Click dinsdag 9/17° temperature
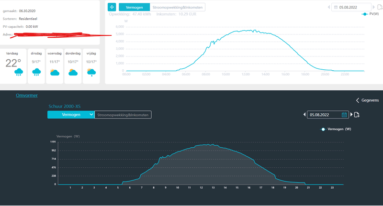The width and height of the screenshot is (383, 206). tap(36, 62)
